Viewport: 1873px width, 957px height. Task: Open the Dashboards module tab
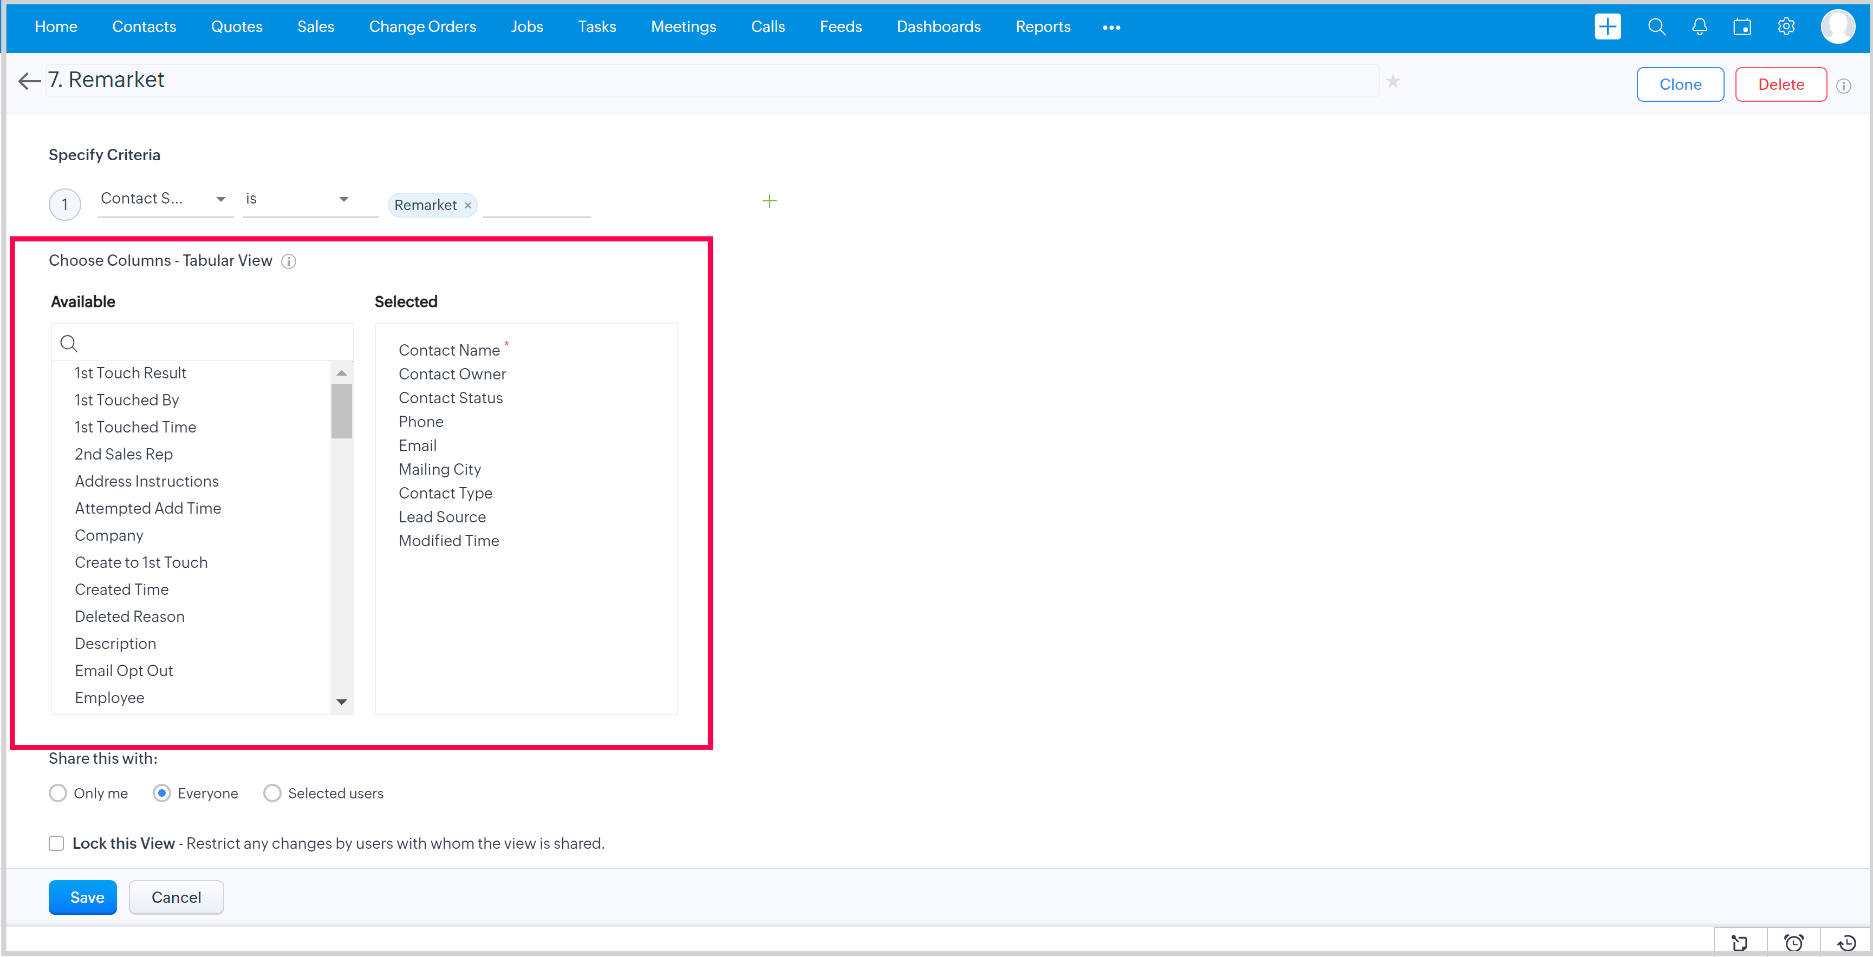coord(938,27)
